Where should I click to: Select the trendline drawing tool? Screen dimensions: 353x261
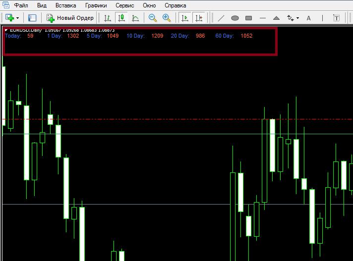221,18
